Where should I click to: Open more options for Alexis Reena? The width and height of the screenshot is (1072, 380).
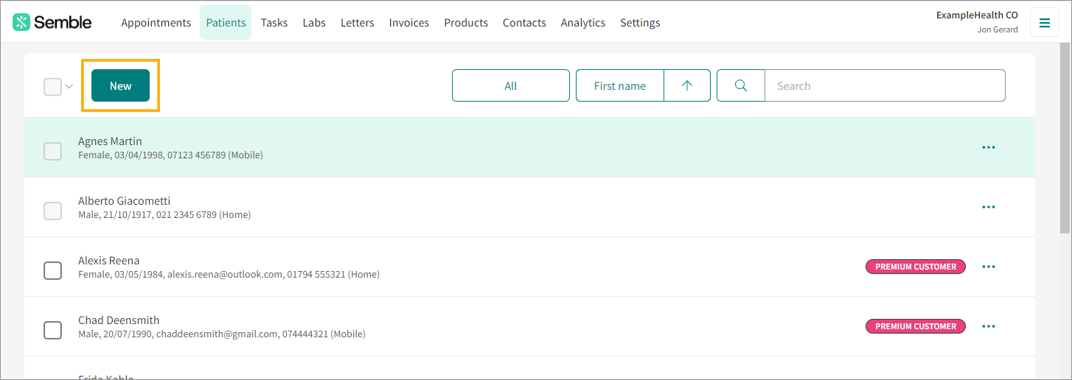click(x=989, y=267)
